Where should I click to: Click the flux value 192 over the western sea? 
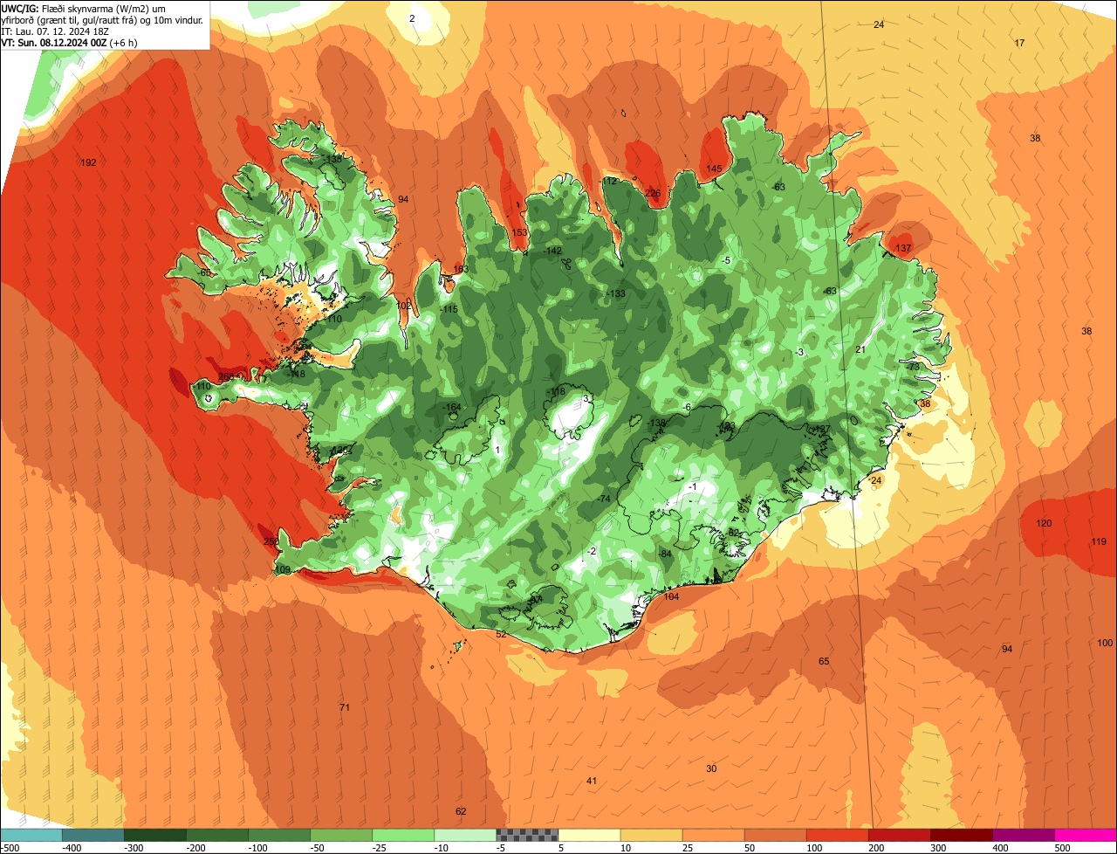coord(88,162)
